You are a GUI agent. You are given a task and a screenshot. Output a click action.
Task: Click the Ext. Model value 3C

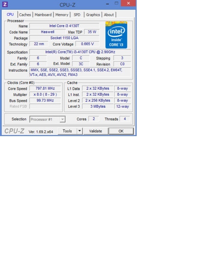point(81,64)
